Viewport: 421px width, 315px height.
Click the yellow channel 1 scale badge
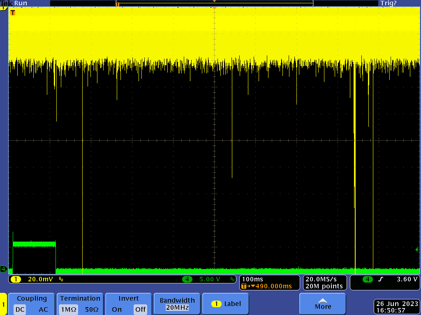tap(16, 279)
